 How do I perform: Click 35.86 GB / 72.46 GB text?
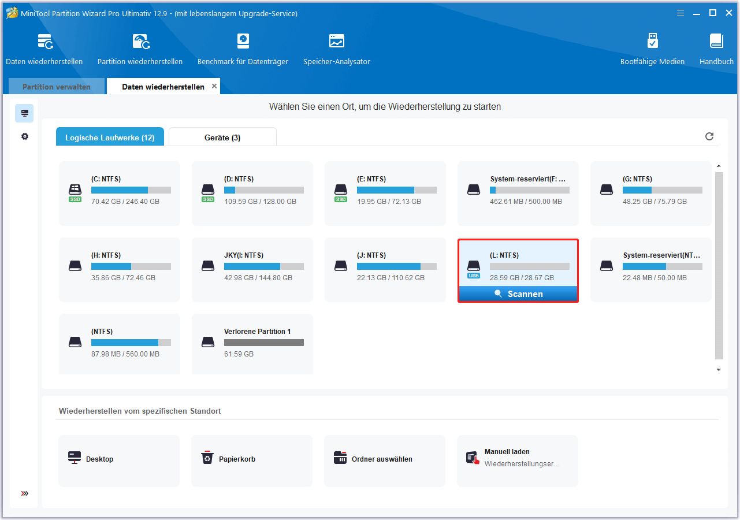(123, 278)
